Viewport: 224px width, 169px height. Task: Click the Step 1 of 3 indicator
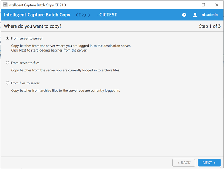click(210, 26)
